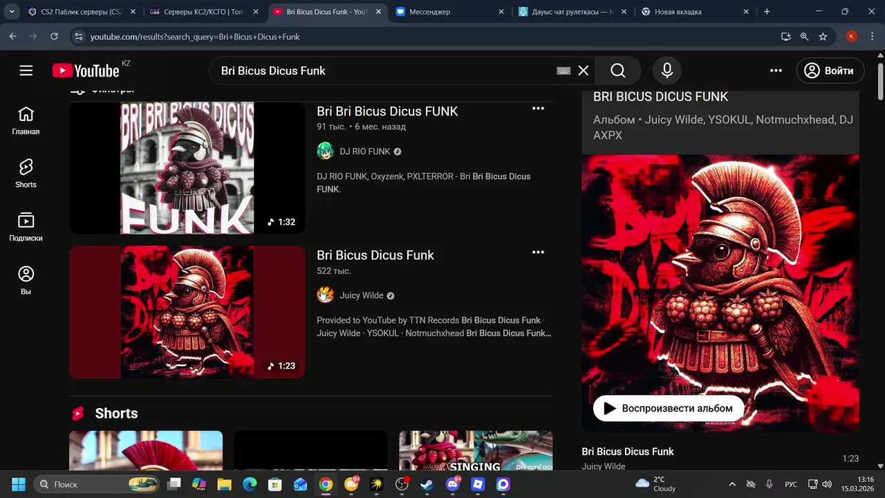Open Microsoft Edge from the taskbar
The height and width of the screenshot is (498, 885).
tap(250, 484)
